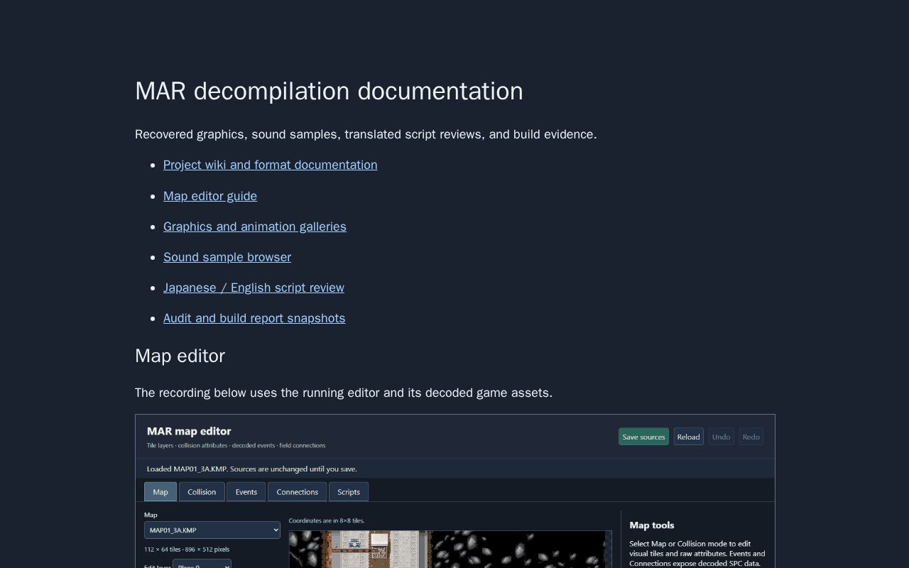
Task: Follow the Japanese / English script review link
Action: pos(254,288)
